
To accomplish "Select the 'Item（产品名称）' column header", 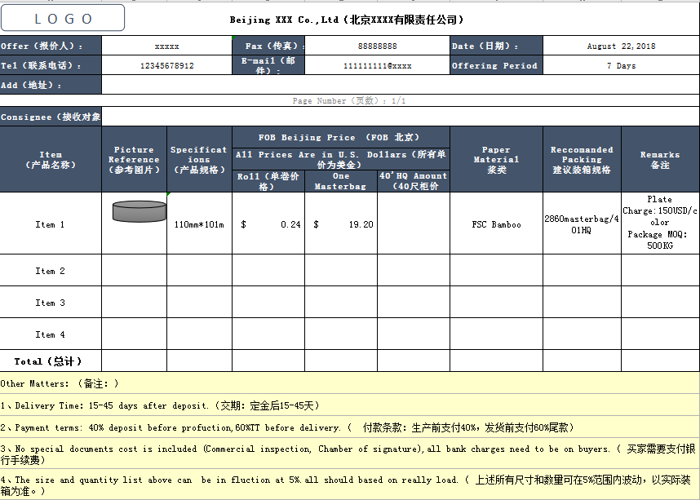I will coord(51,159).
